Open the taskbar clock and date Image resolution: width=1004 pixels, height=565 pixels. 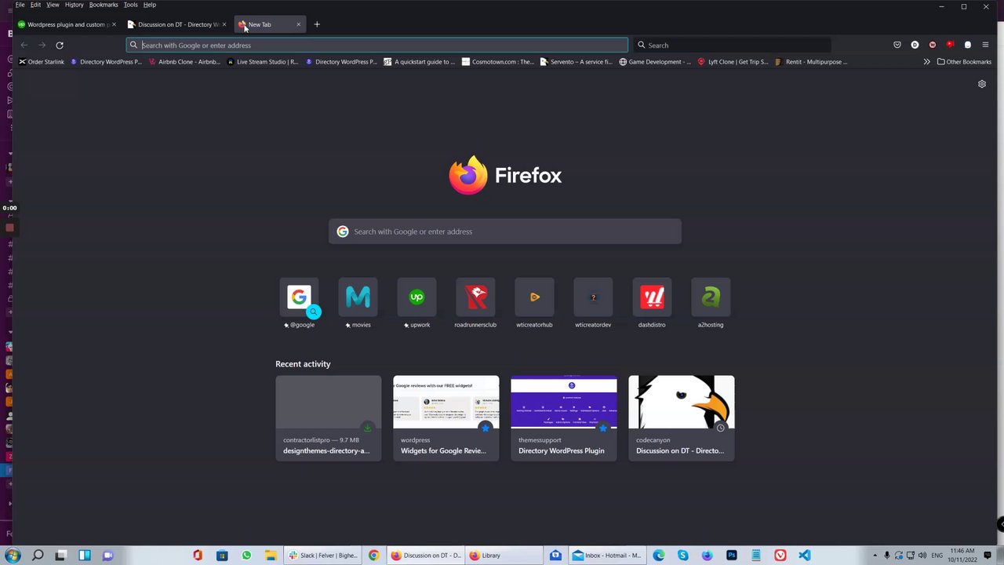[x=962, y=555]
